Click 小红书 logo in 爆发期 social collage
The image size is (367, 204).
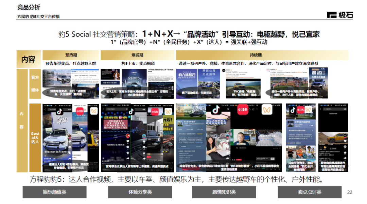(155, 111)
